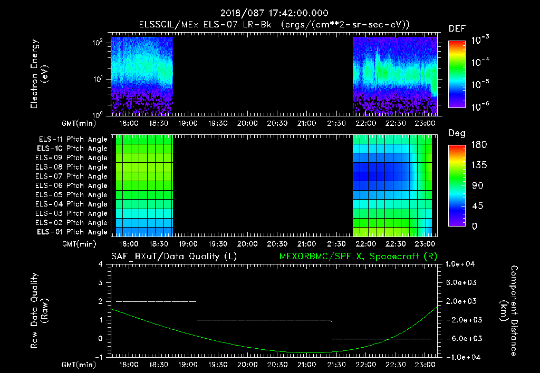
Task: Select the ELS-06 Pitch Angle row label
Action: pyautogui.click(x=71, y=185)
